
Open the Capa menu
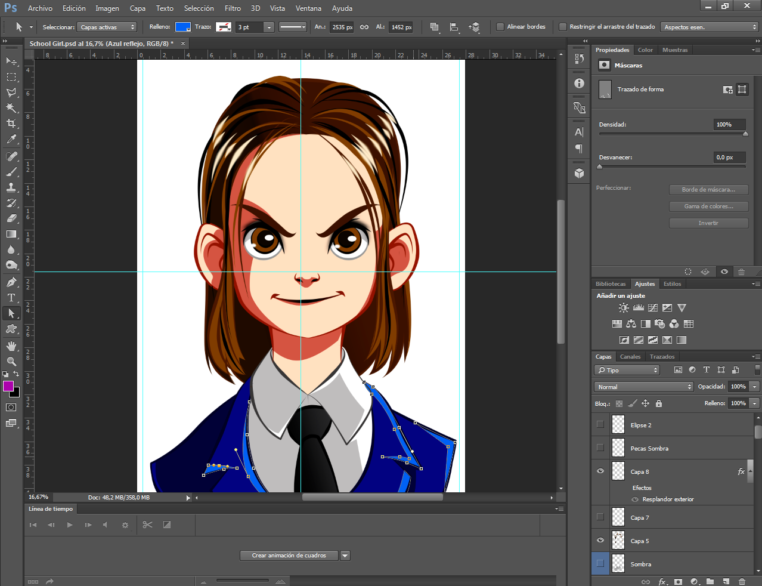pyautogui.click(x=138, y=8)
